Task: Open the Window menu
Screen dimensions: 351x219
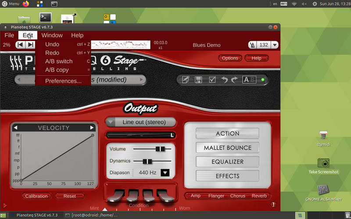Action: point(52,35)
